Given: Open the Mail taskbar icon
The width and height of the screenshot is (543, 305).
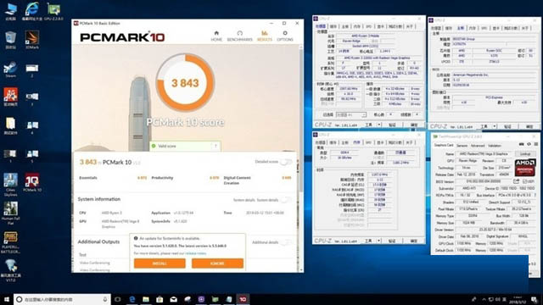Looking at the screenshot, I should 173,299.
